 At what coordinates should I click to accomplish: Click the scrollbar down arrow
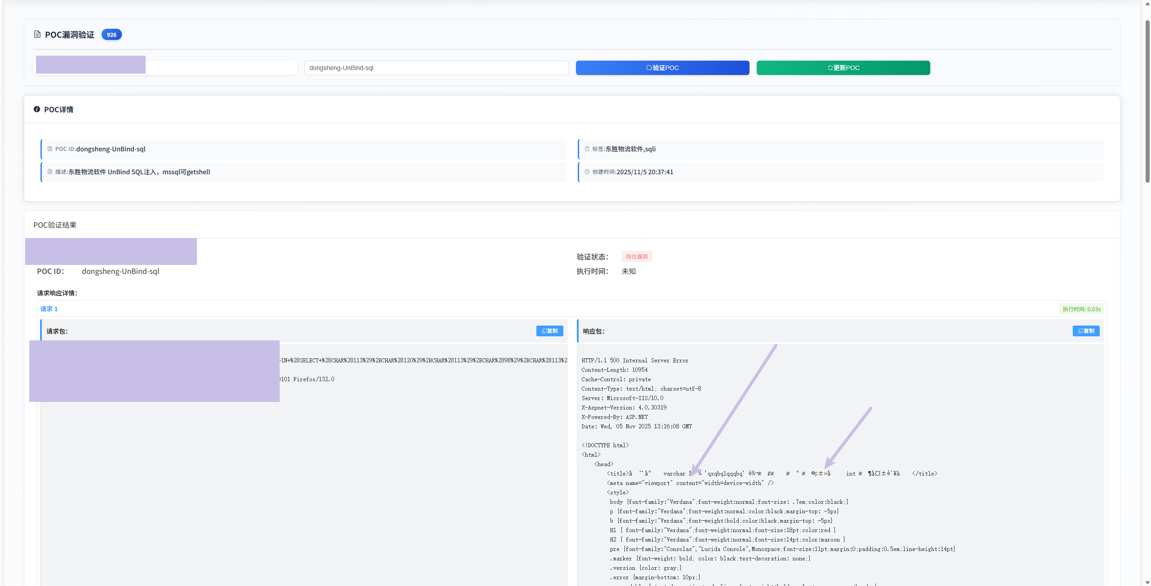coord(1147,582)
